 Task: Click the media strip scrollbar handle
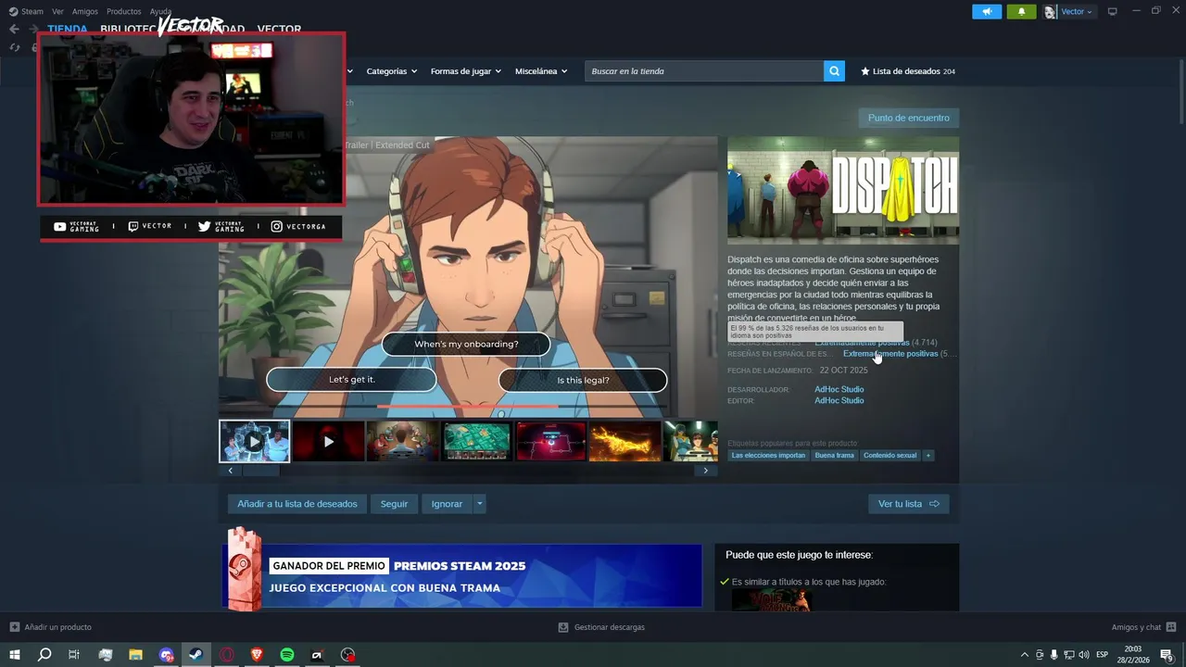260,471
